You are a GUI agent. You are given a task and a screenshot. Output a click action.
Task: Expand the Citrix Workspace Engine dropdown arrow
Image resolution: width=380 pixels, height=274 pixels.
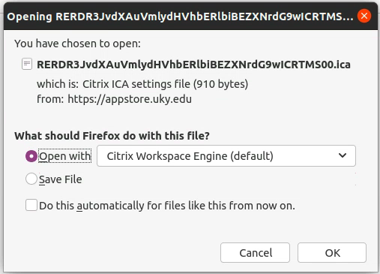[343, 155]
